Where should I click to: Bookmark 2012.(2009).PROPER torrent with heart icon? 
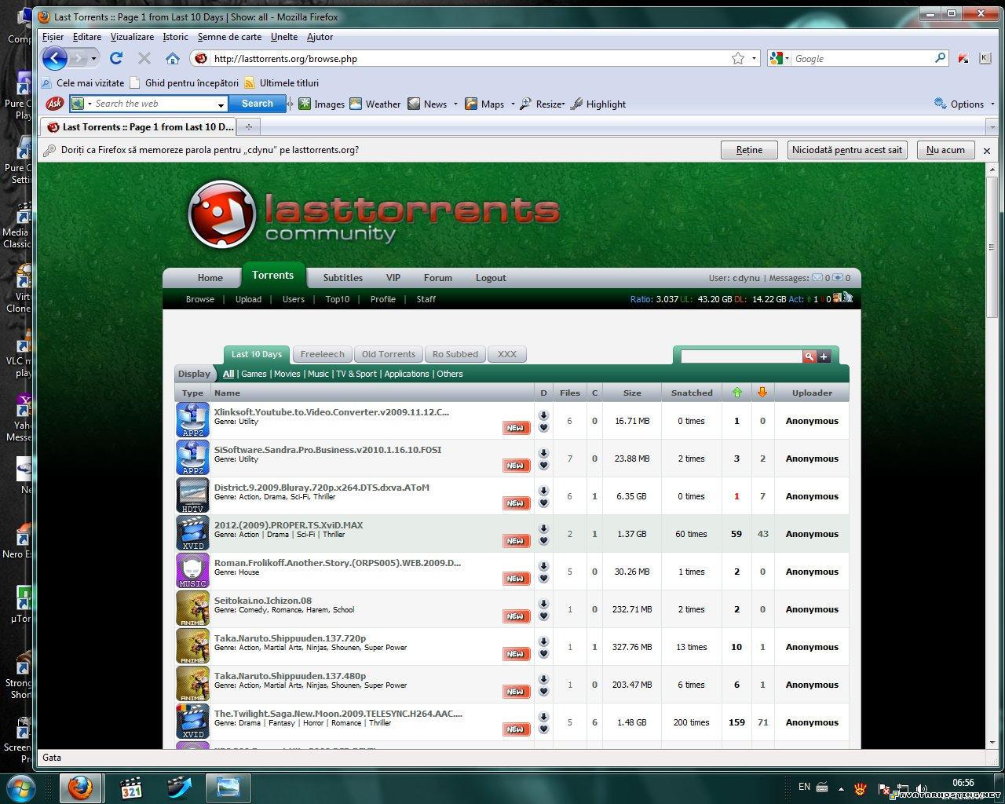[x=543, y=541]
